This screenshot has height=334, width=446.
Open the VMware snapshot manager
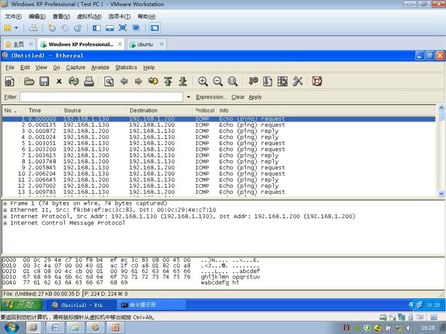click(x=78, y=28)
